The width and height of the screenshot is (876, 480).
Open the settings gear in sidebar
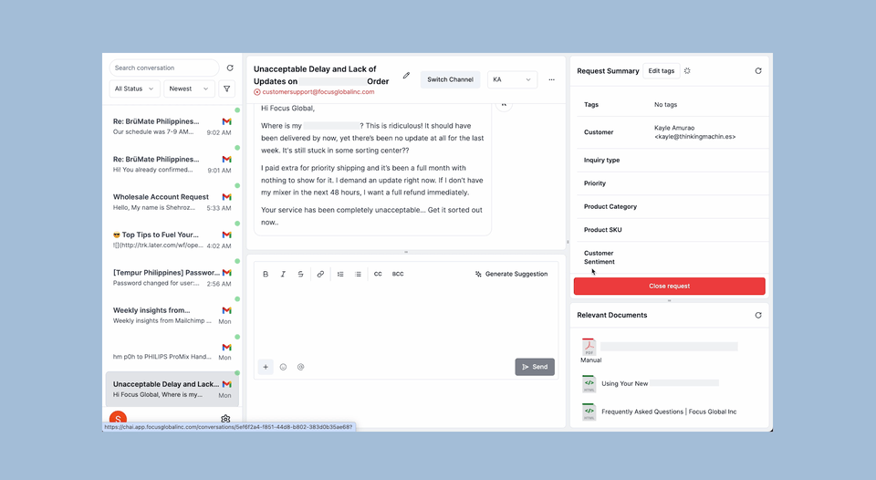click(x=225, y=419)
